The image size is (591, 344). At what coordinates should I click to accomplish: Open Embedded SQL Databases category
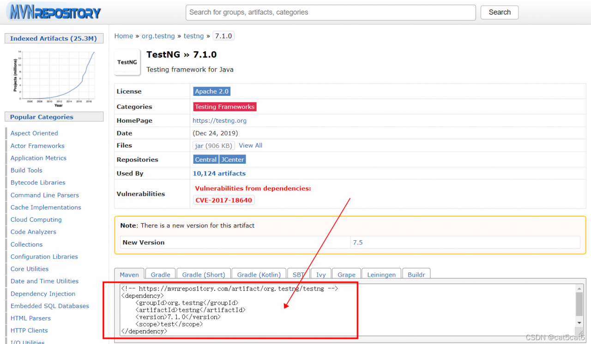pos(50,306)
